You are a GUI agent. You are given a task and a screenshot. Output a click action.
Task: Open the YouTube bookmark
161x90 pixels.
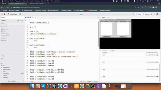tap(4, 10)
